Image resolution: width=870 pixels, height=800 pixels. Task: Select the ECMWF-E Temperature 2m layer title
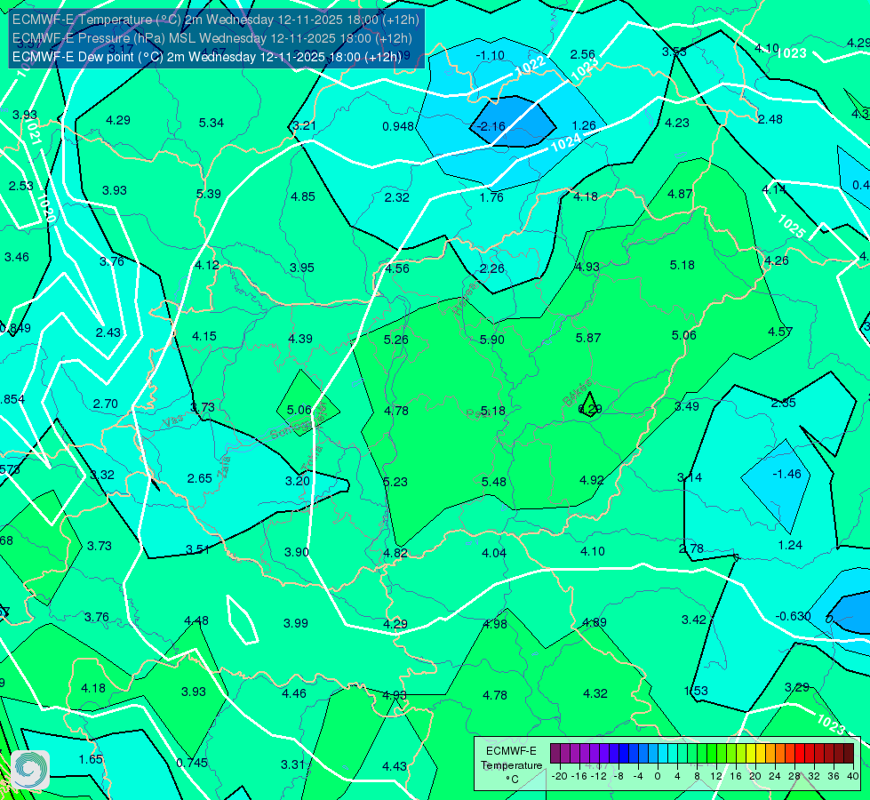[215, 20]
